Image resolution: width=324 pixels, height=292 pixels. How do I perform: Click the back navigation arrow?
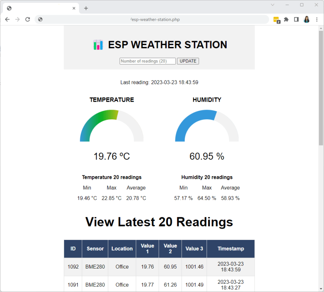click(x=7, y=19)
